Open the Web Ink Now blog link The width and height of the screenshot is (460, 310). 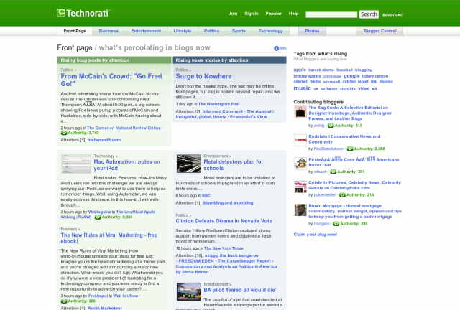coord(125,296)
